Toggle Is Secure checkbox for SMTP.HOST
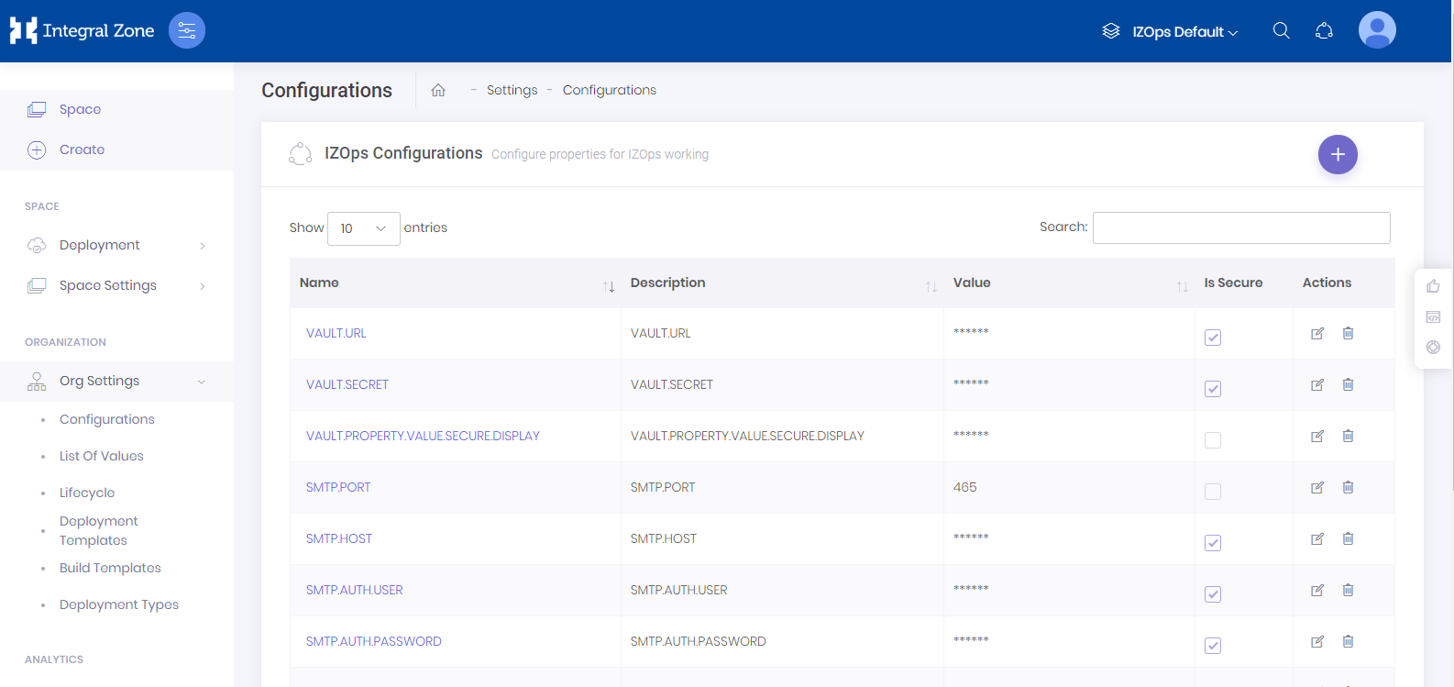The height and width of the screenshot is (687, 1454). (1213, 543)
